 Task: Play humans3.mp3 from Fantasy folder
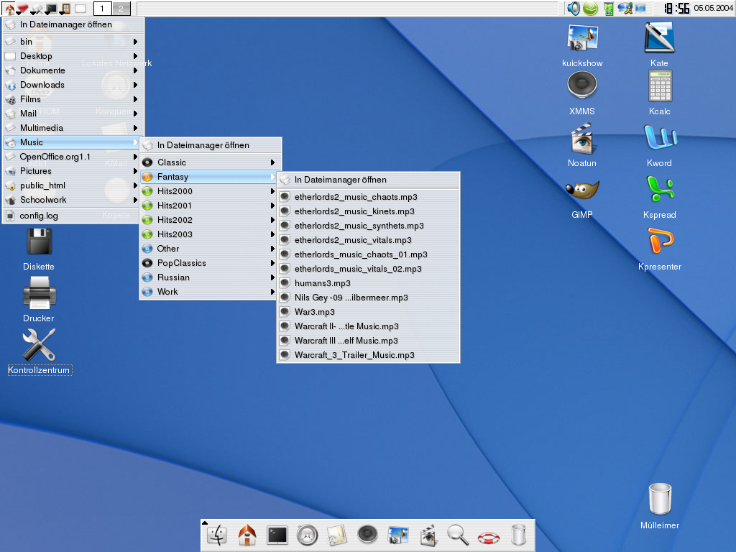(x=369, y=283)
